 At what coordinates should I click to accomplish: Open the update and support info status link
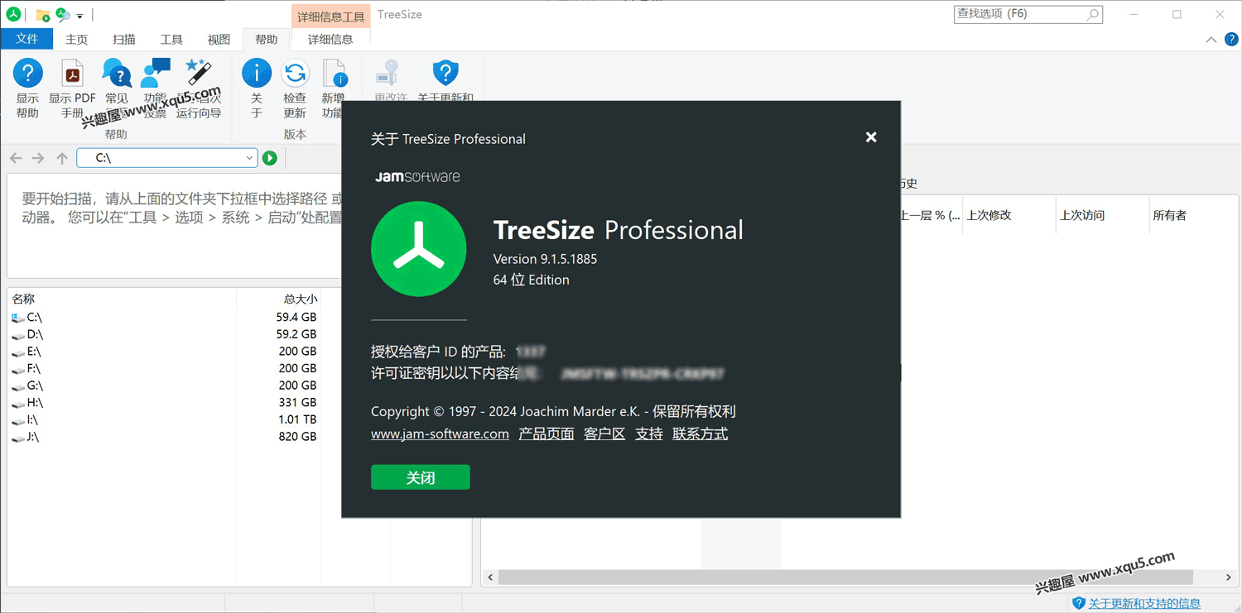point(1144,604)
